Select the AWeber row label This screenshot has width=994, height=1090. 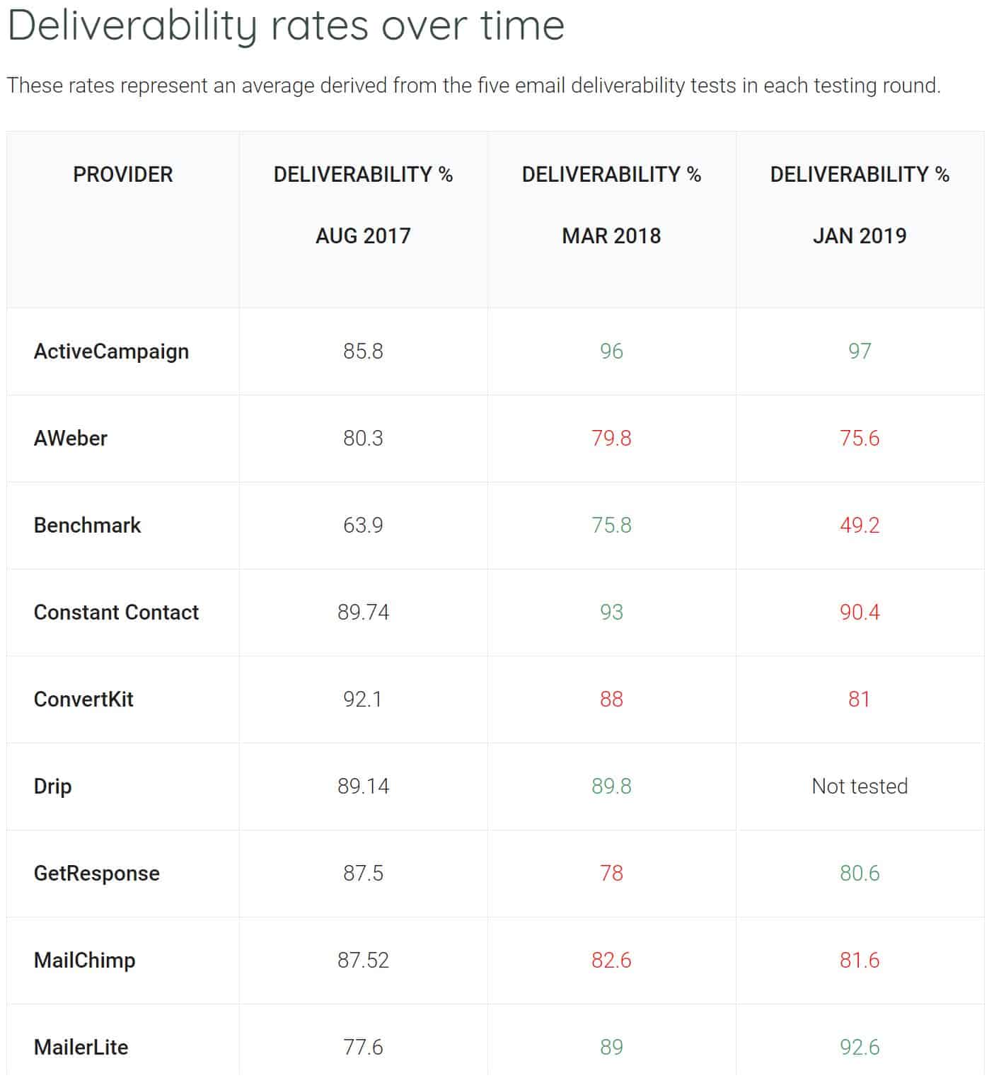point(71,439)
